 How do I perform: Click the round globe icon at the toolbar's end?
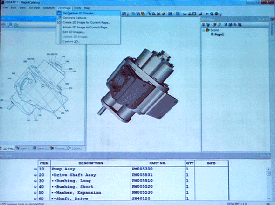coord(216,14)
